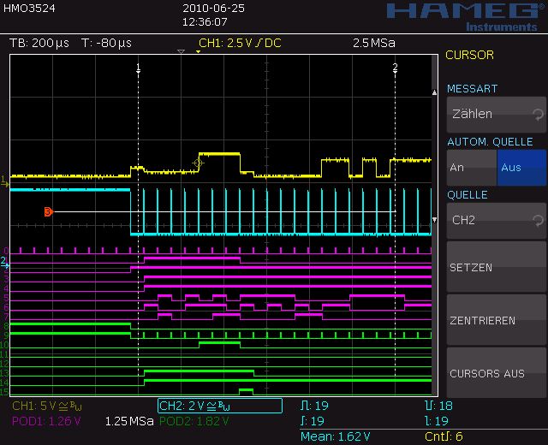Click the CH1: 2.5V DC trigger readout
This screenshot has width=548, height=445.
click(x=240, y=43)
